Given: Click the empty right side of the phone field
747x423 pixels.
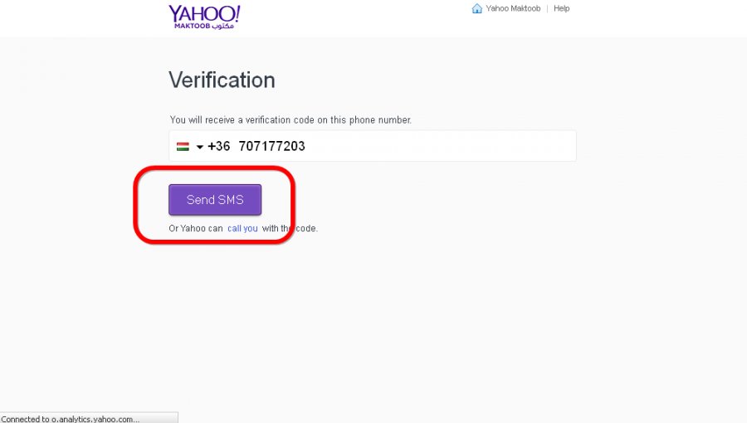Looking at the screenshot, I should click(441, 146).
